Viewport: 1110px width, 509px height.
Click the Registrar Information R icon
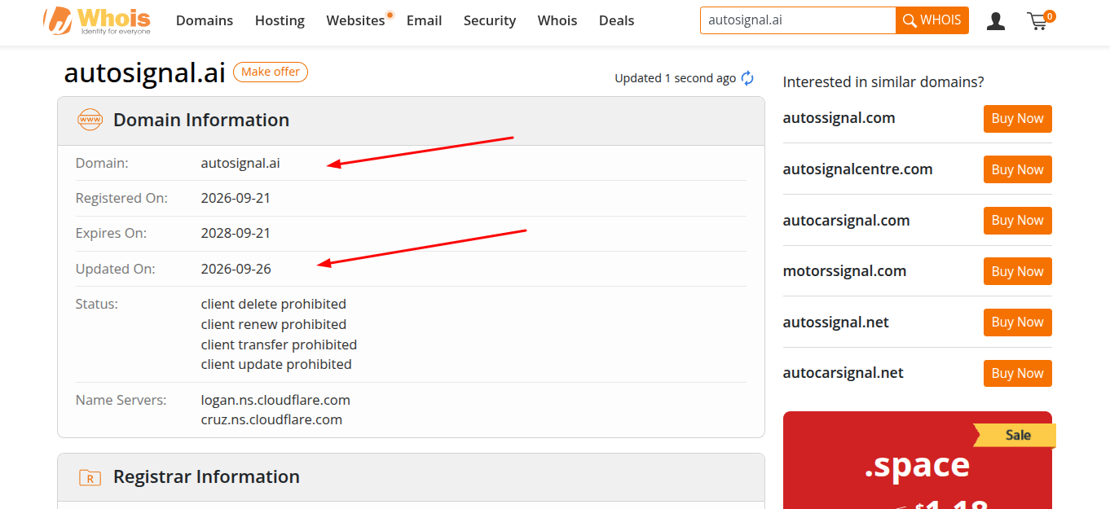(x=90, y=477)
